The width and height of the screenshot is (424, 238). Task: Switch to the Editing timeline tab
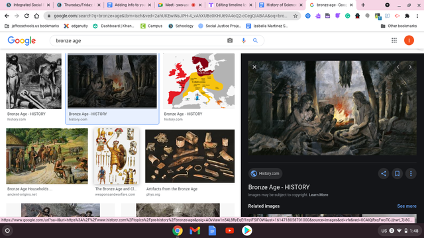click(x=230, y=5)
